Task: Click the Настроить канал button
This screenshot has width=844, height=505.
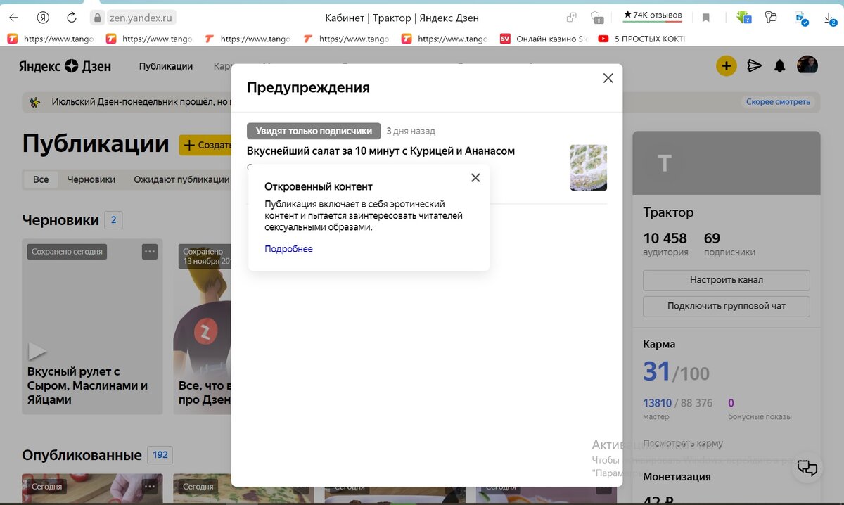Action: coord(726,280)
